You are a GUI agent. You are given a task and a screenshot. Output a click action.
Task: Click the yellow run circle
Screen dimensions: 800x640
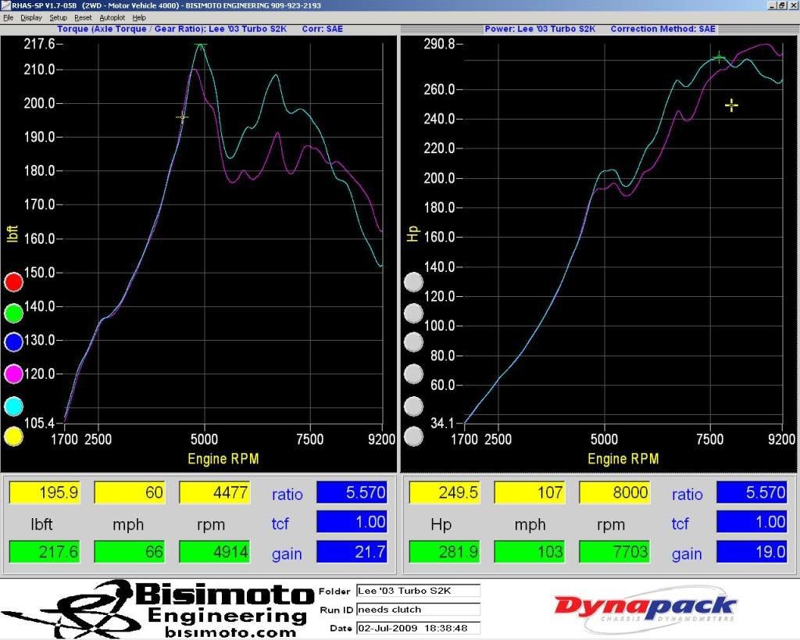coord(13,436)
